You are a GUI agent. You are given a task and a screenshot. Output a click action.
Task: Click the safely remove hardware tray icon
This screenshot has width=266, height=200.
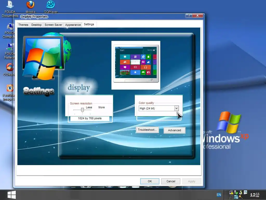pyautogui.click(x=236, y=192)
